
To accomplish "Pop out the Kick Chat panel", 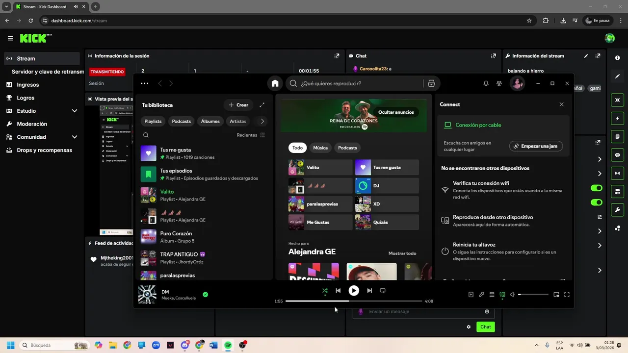I will 494,56.
